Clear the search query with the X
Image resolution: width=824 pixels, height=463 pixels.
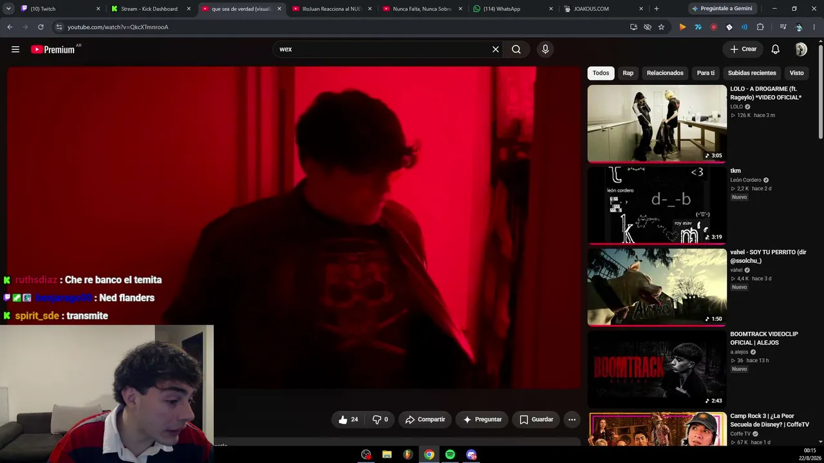click(x=496, y=50)
